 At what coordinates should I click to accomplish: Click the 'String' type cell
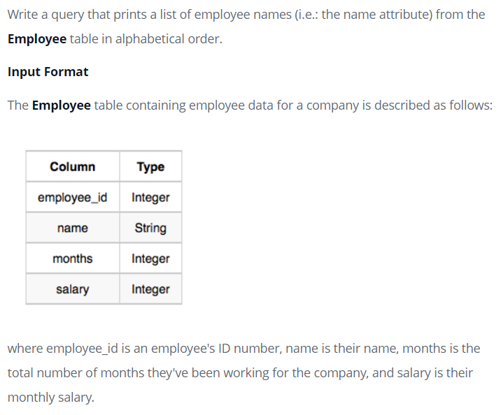pos(150,228)
